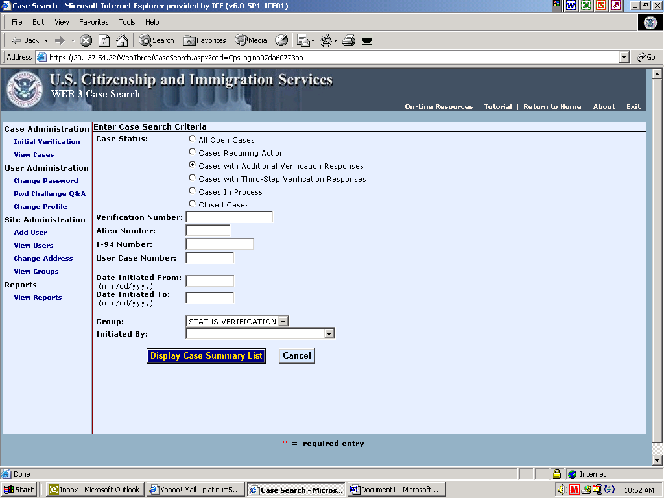
Task: Click in the Alien Number field
Action: point(208,230)
